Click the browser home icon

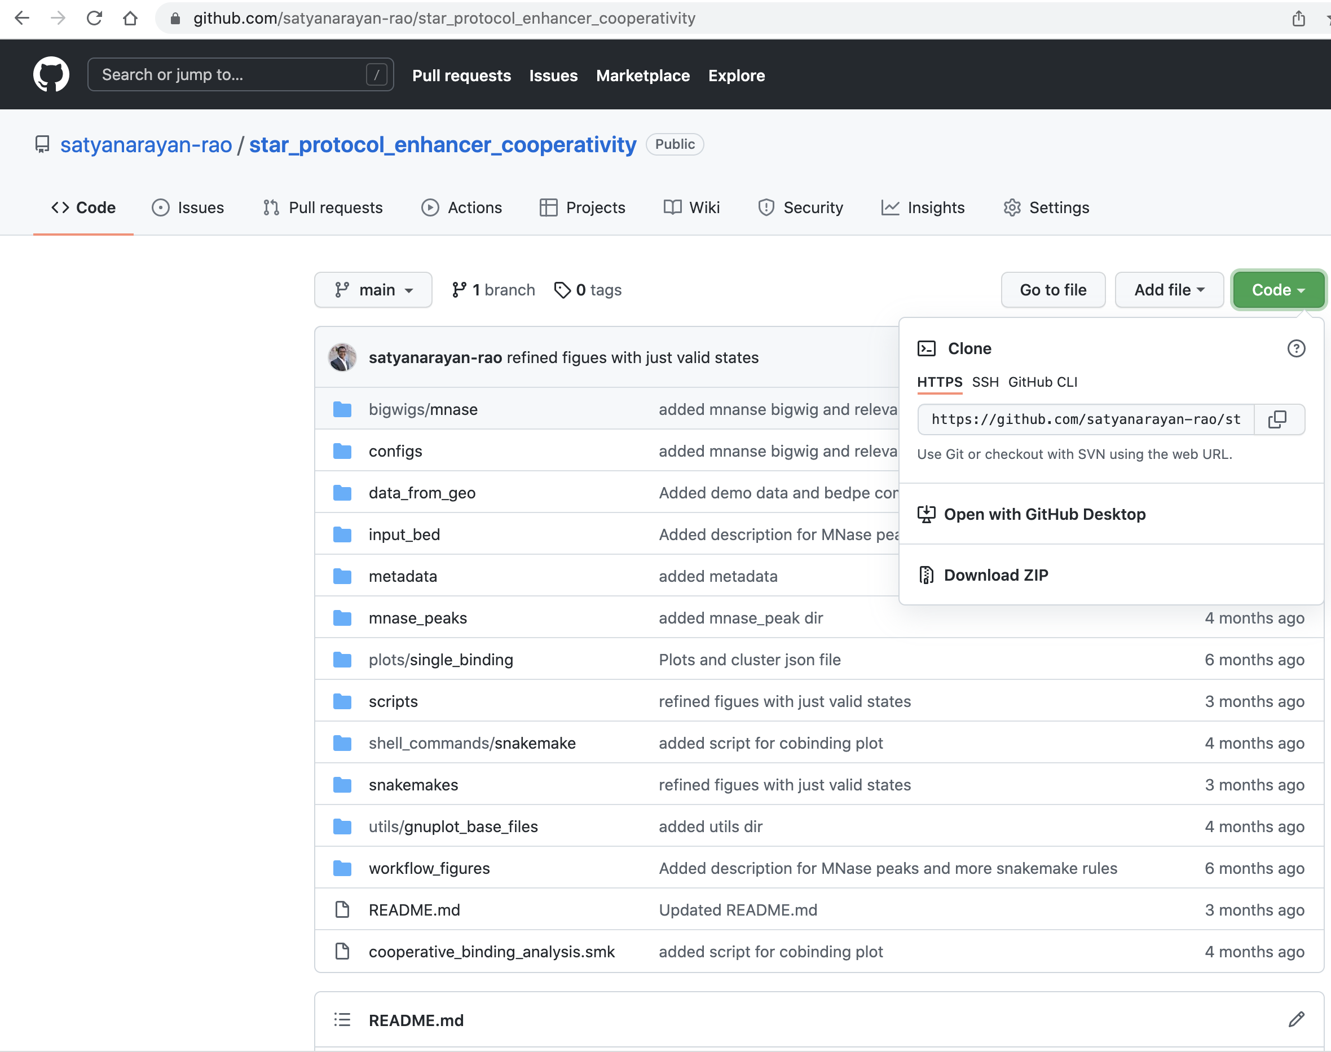(x=130, y=19)
